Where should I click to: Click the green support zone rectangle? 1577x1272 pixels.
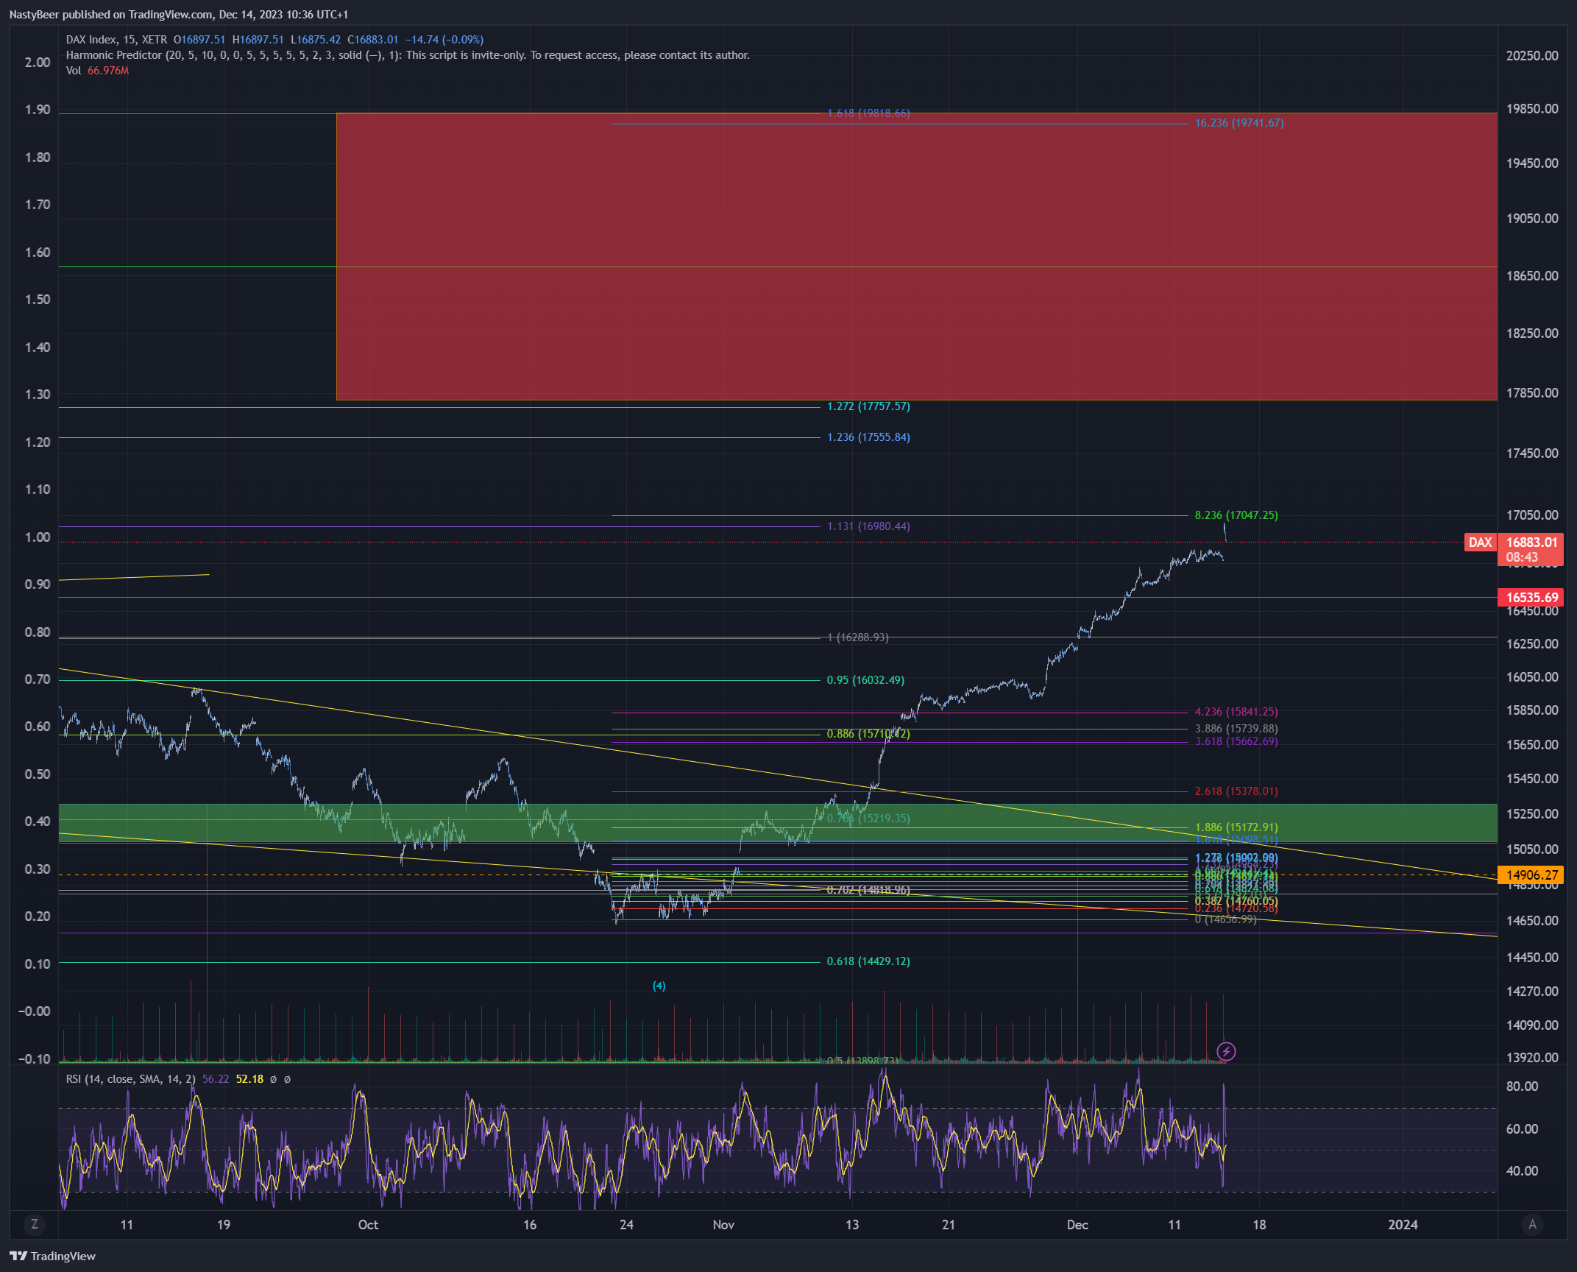(x=778, y=823)
